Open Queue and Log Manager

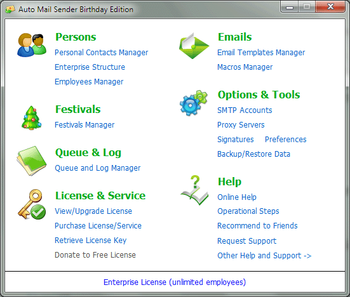(x=98, y=168)
